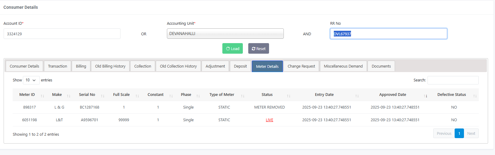Image resolution: width=495 pixels, height=155 pixels.
Task: Open the LIVE status link
Action: click(x=269, y=120)
